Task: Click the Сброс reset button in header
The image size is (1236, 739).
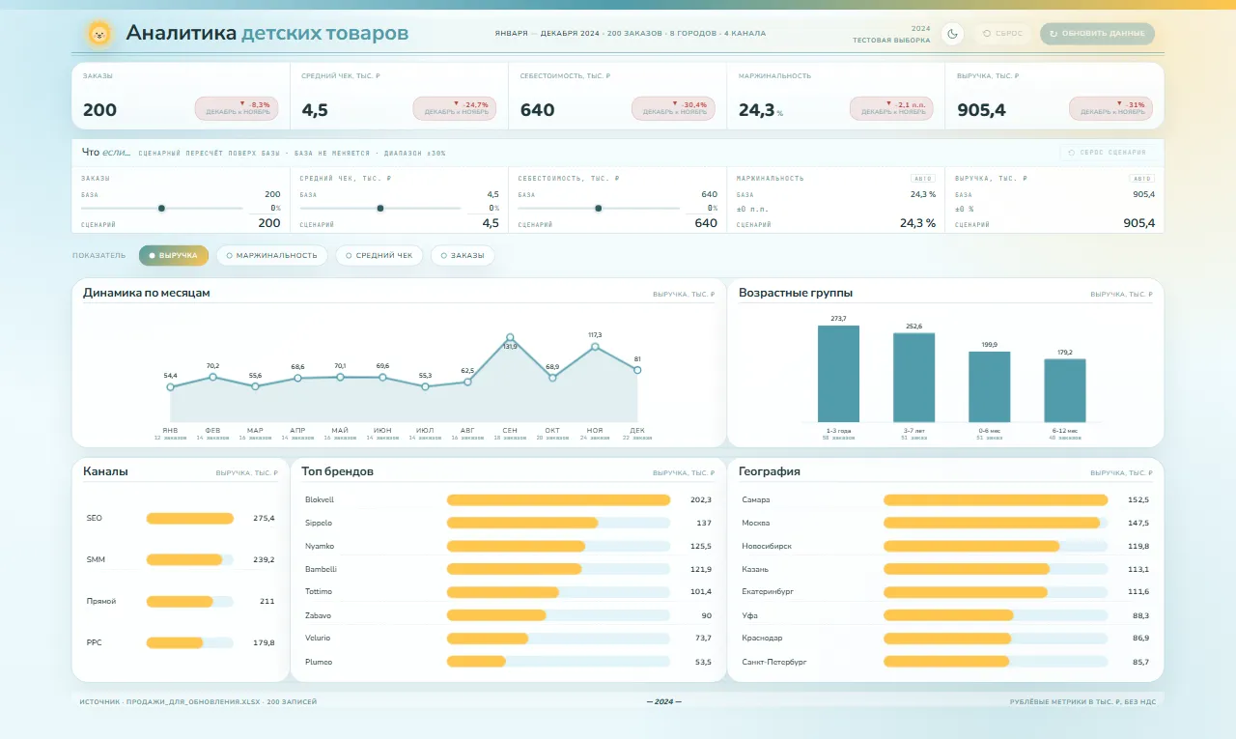Action: pyautogui.click(x=1002, y=34)
